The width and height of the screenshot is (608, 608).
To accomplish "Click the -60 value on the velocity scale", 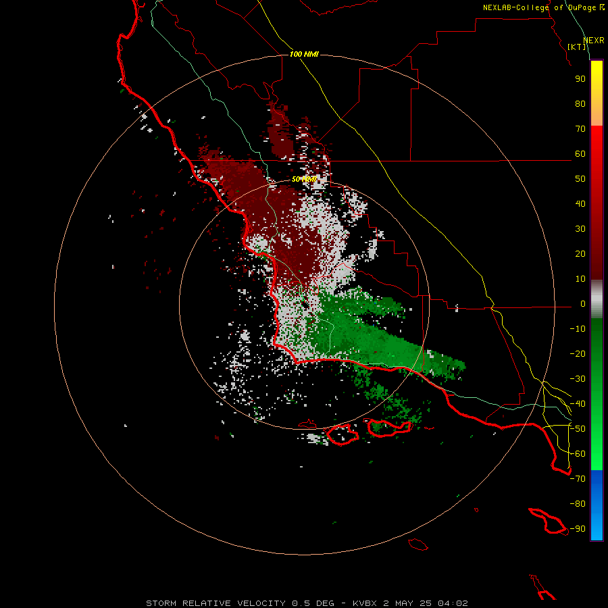I will [578, 454].
